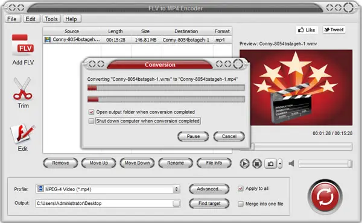Click the upper conversion progress bar
The width and height of the screenshot is (362, 223).
(x=166, y=87)
